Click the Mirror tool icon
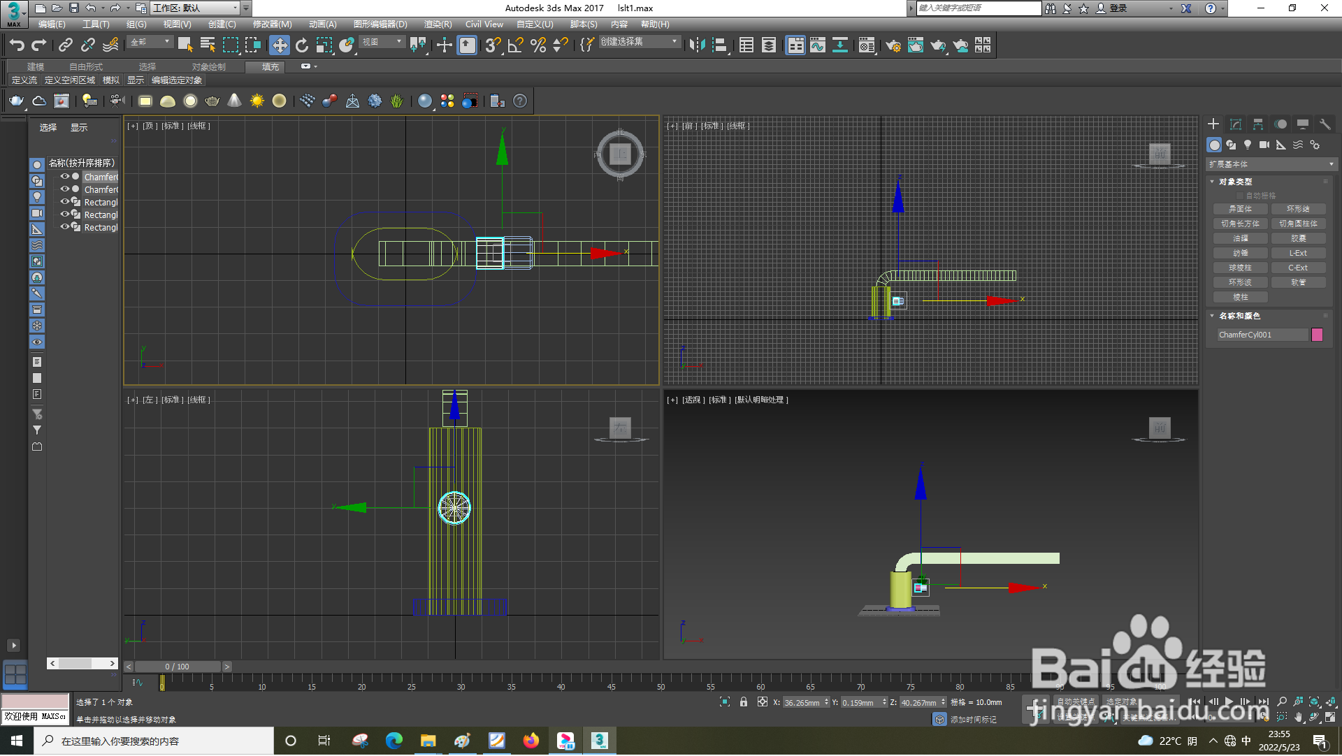This screenshot has height=756, width=1342. pyautogui.click(x=697, y=45)
